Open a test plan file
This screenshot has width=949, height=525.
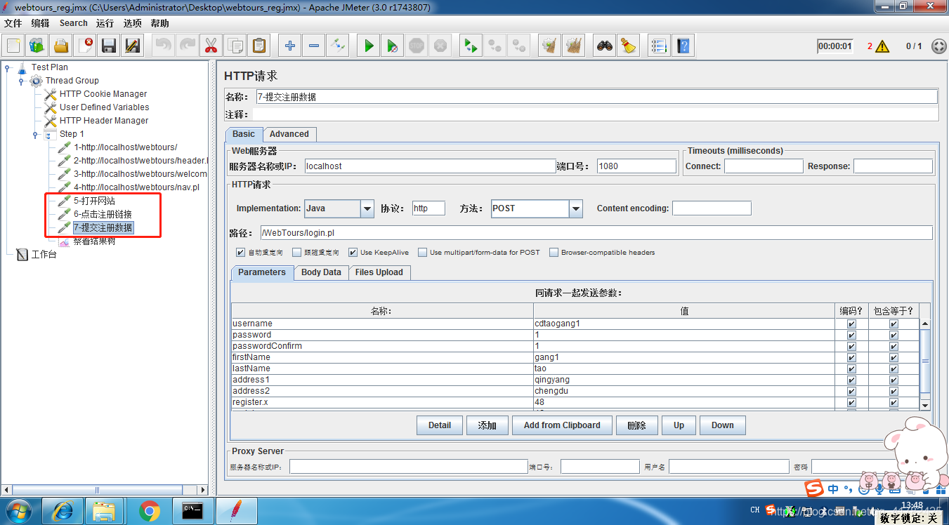(x=61, y=46)
